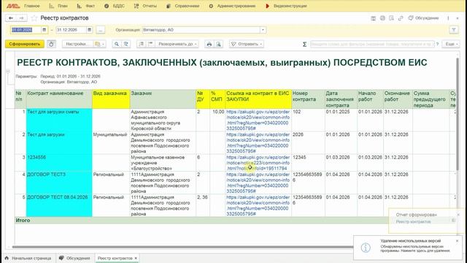Image resolution: width=467 pixels, height=263 pixels.
Task: Expand the report variants dropdown after Настройки
Action: (100, 44)
